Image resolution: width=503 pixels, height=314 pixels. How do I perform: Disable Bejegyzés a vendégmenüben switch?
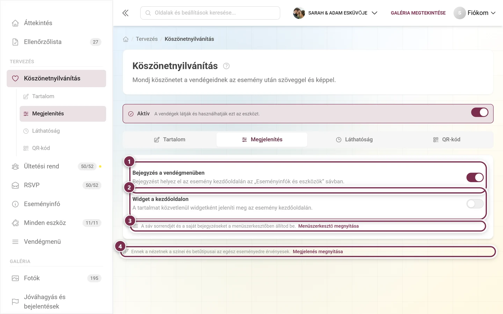[475, 177]
